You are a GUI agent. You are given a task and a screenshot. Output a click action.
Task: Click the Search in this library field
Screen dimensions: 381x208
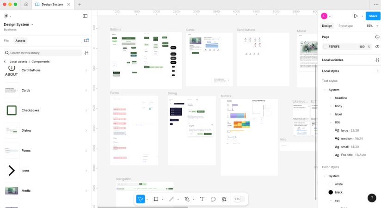click(43, 53)
